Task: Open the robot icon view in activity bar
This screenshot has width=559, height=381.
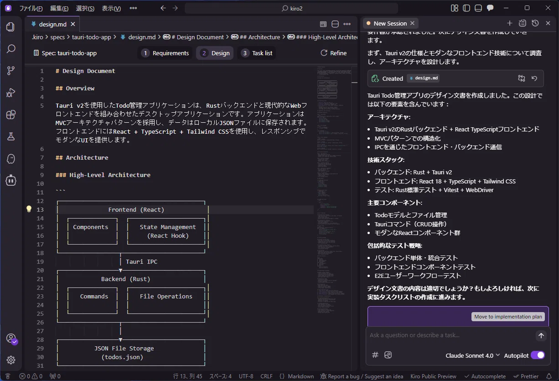Action: [x=10, y=180]
